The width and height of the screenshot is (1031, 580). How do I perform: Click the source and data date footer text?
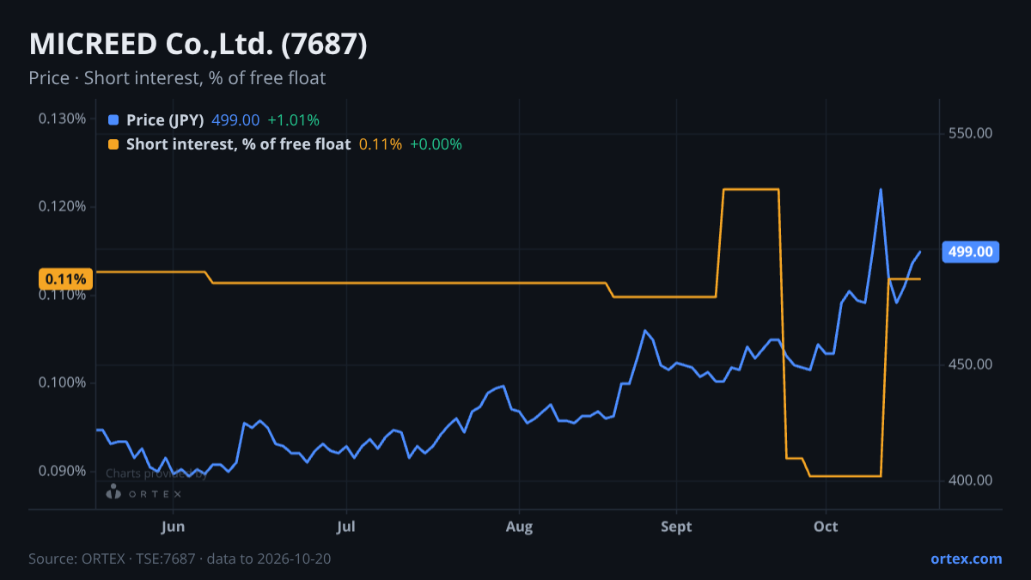180,559
